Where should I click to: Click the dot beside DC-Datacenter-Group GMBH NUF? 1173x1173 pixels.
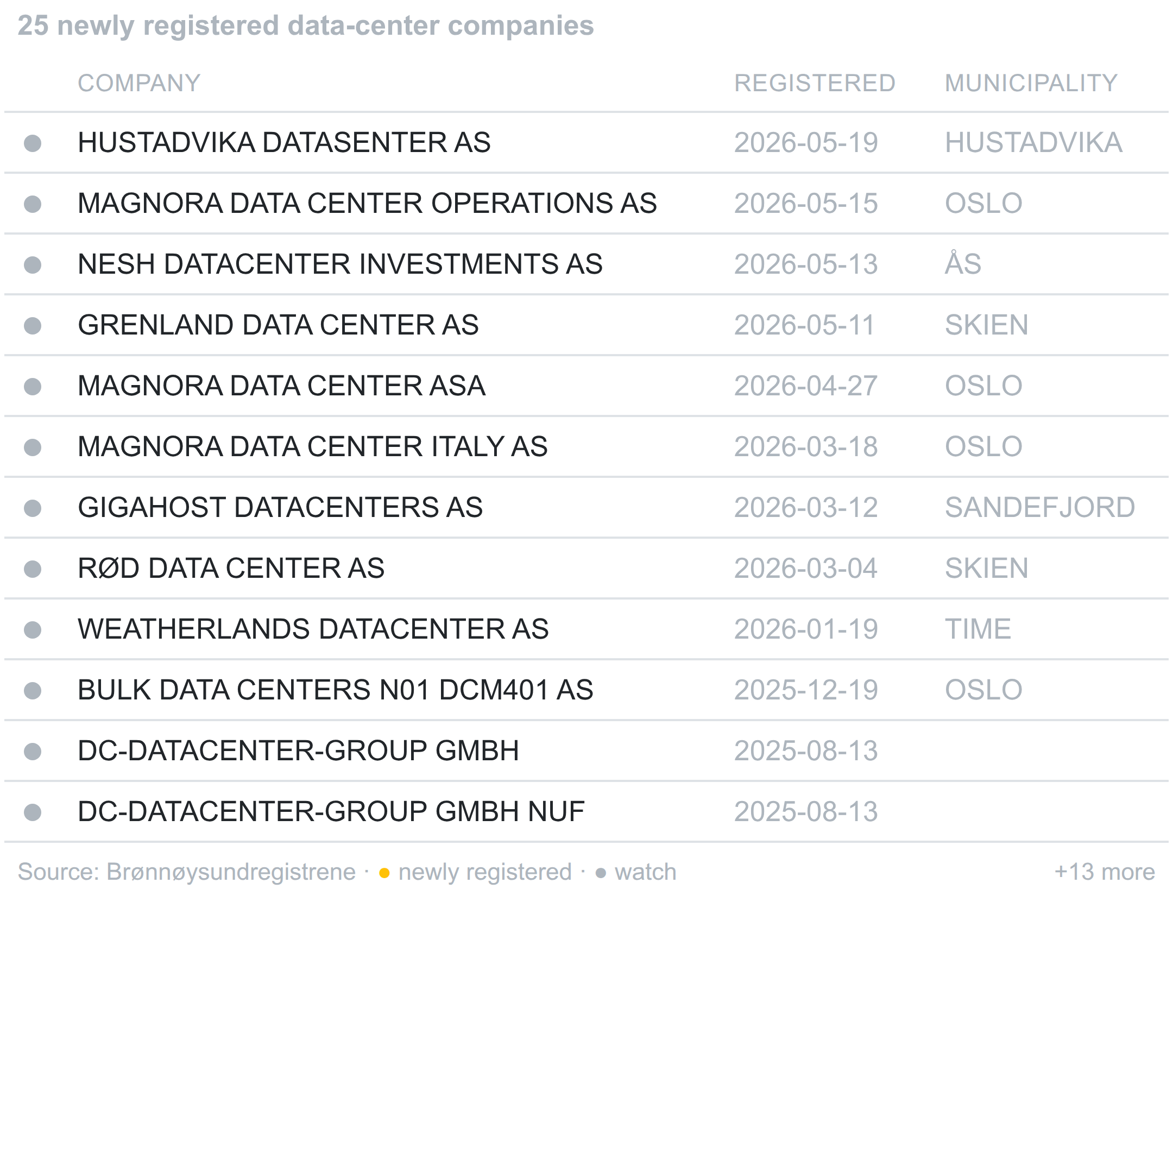pos(32,812)
